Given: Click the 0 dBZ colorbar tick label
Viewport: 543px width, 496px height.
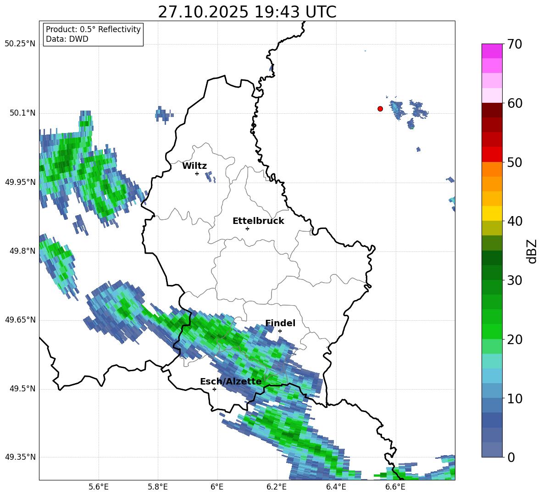Looking at the screenshot, I should (511, 457).
